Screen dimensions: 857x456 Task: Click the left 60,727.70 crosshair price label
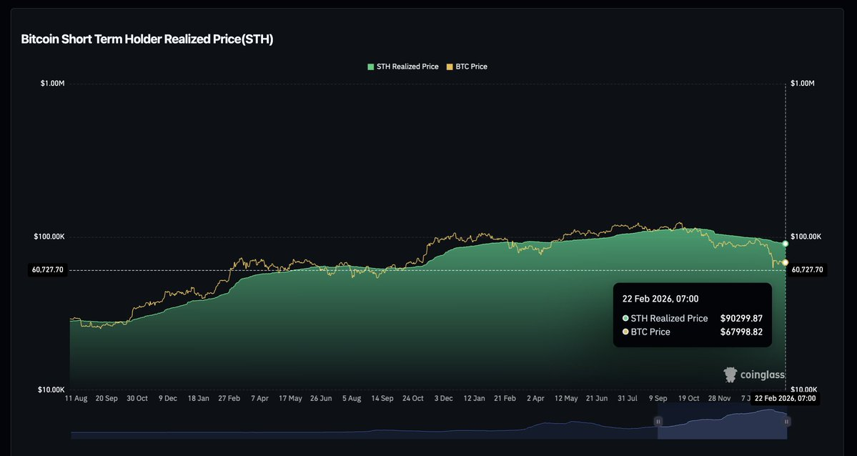tap(48, 270)
